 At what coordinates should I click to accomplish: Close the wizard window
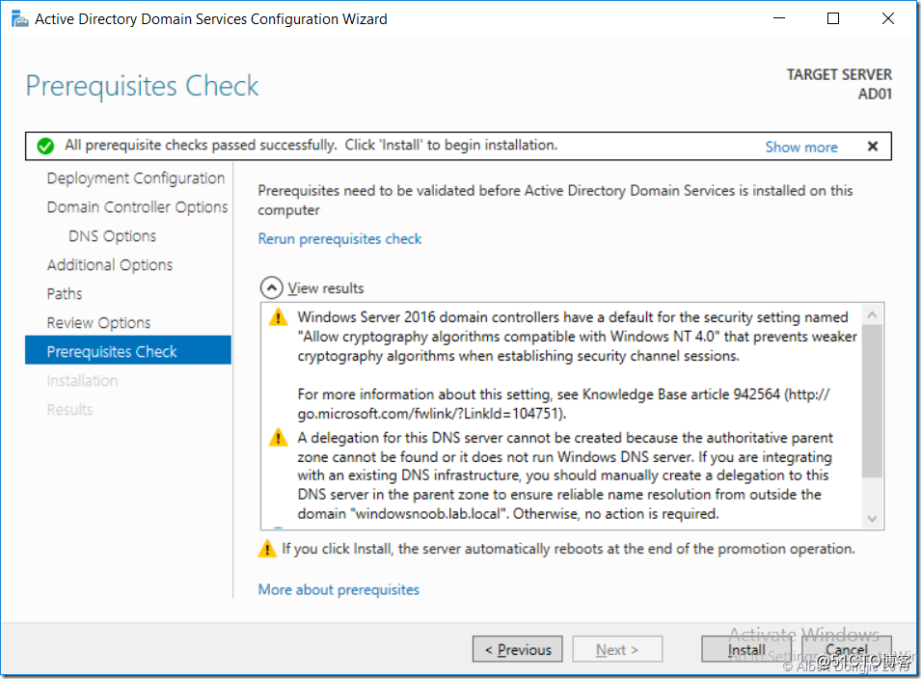tap(888, 18)
